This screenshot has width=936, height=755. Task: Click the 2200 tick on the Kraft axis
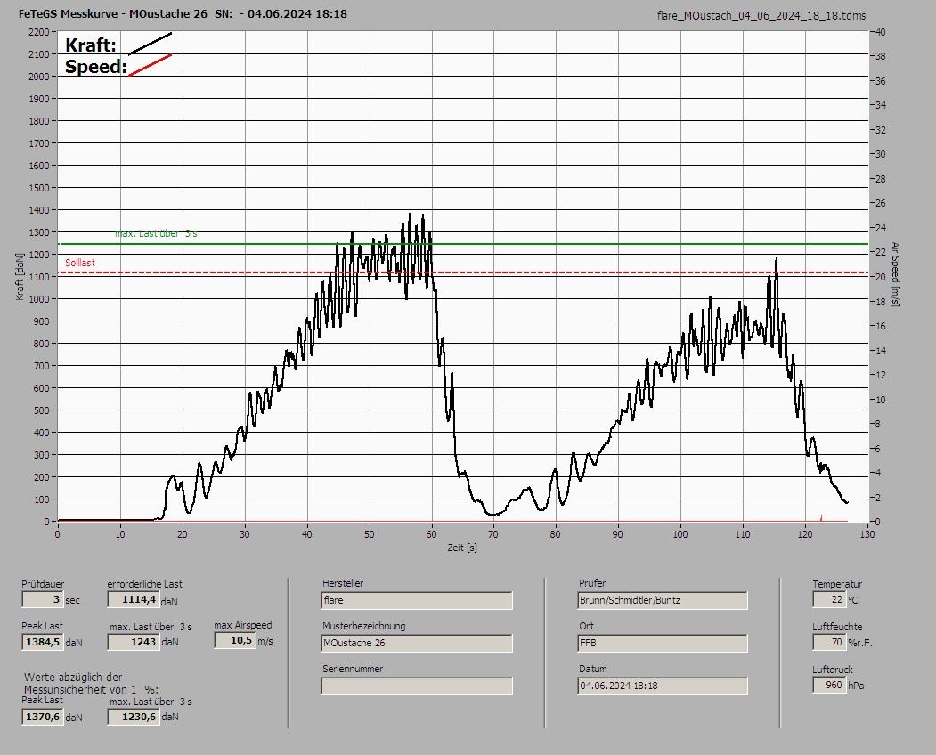tap(38, 32)
